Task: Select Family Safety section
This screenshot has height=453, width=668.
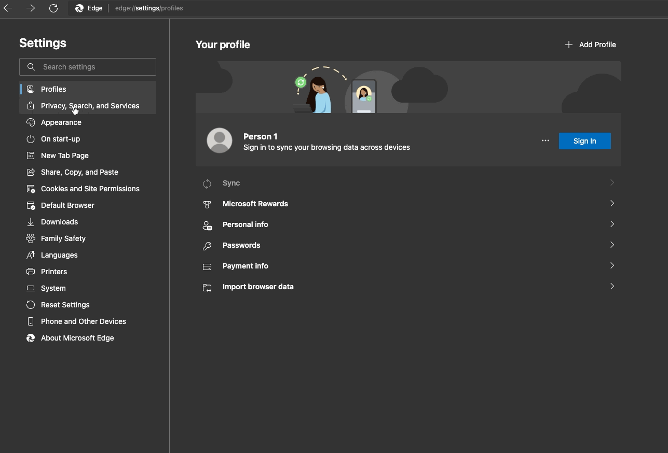Action: (x=88, y=238)
